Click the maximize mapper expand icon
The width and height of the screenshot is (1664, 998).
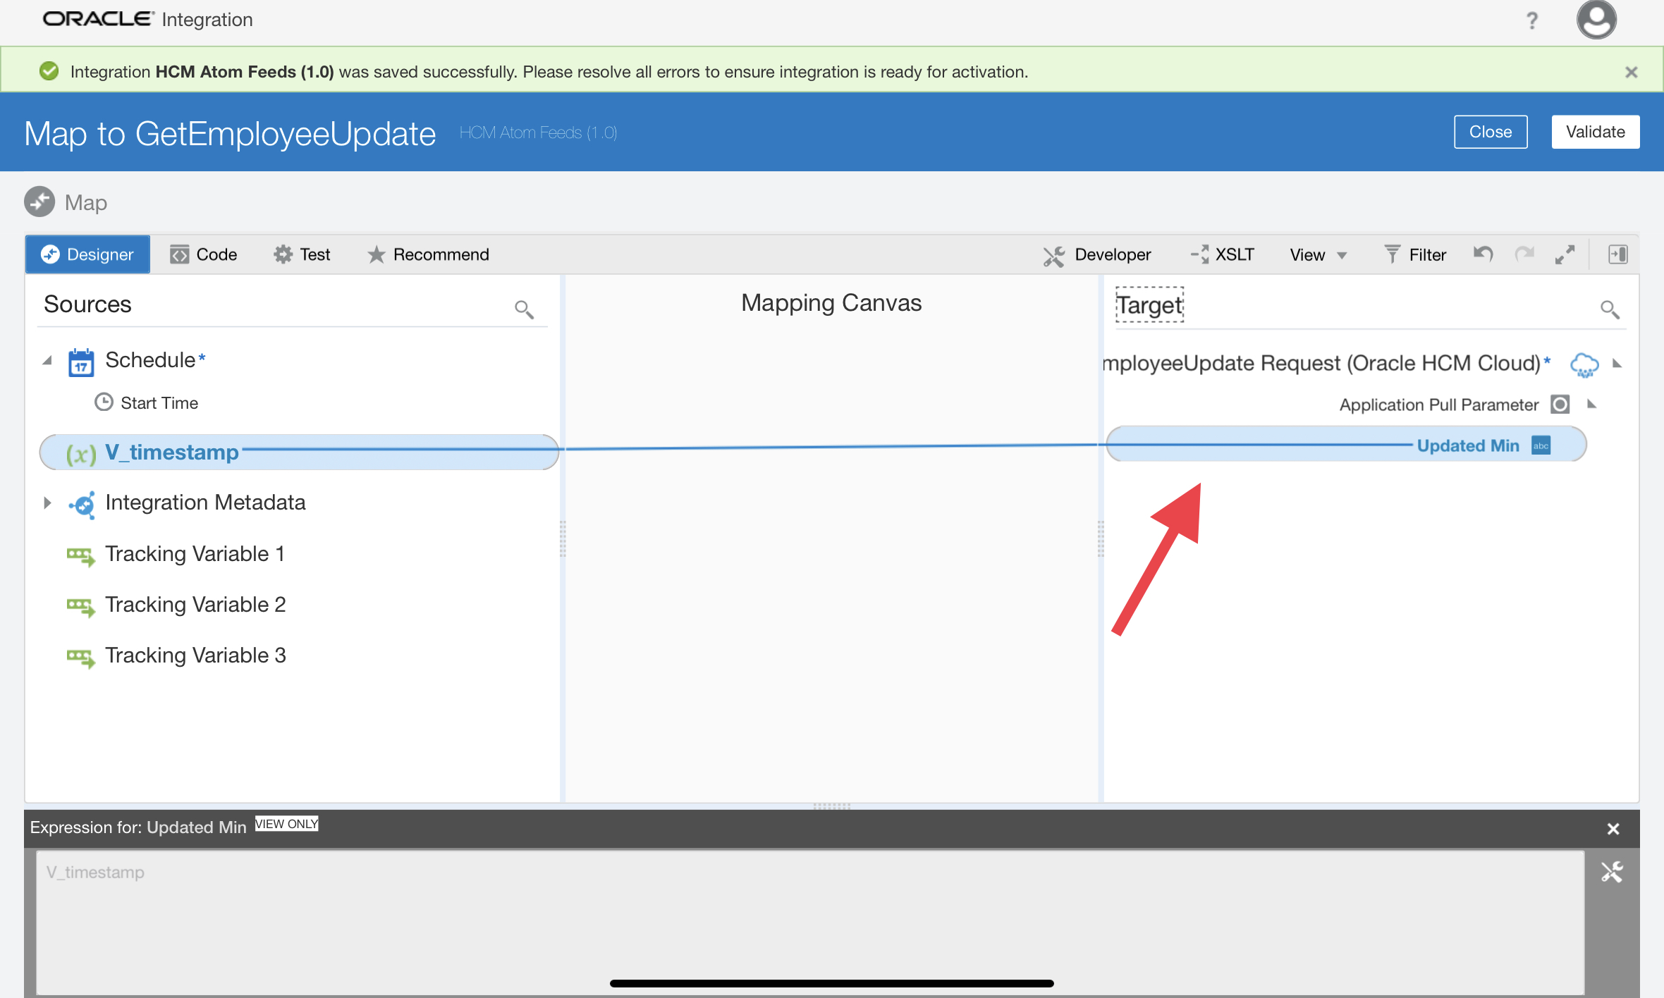tap(1565, 254)
